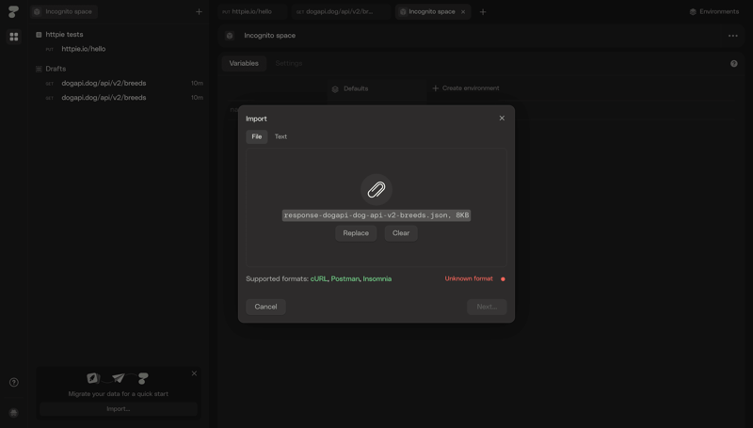Open the Environments panel
Image resolution: width=753 pixels, height=428 pixels.
coord(714,11)
